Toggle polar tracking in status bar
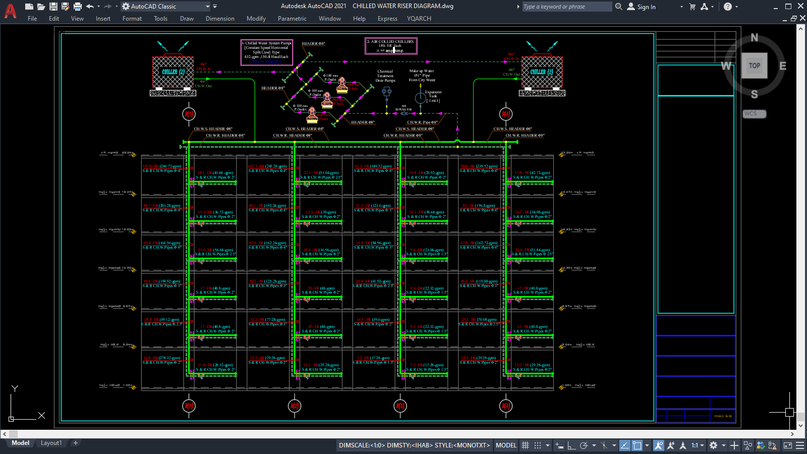This screenshot has width=807, height=454. pos(584,445)
